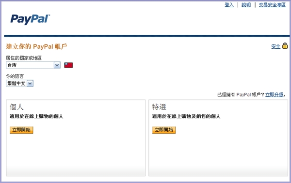This screenshot has height=183, width=291.
Task: Open the 登入 login link
Action: coord(229,5)
